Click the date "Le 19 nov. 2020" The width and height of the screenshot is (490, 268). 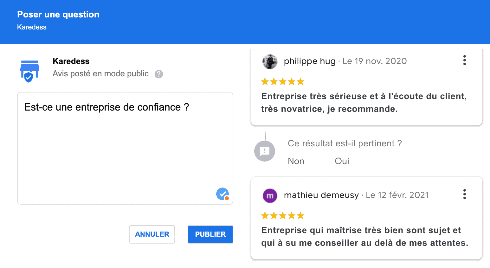coord(374,61)
